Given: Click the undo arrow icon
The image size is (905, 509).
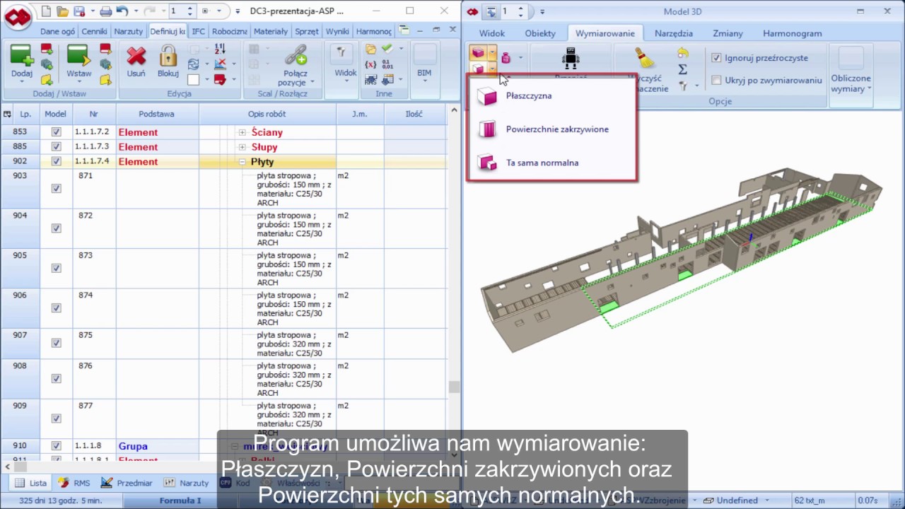Looking at the screenshot, I should tap(122, 11).
